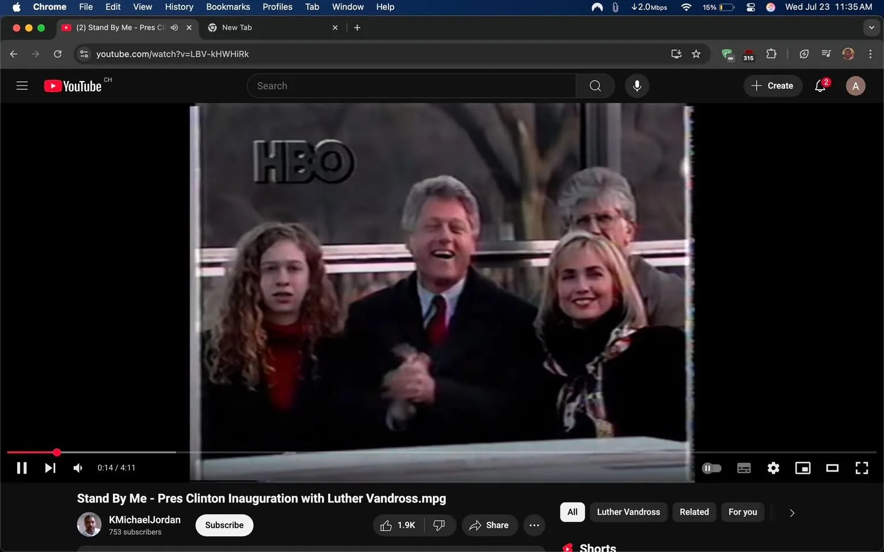Enable subtitles with the captions icon
This screenshot has width=884, height=552.
click(x=744, y=467)
